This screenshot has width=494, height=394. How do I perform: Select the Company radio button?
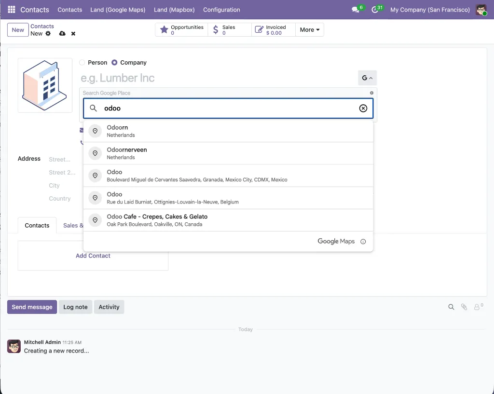pos(114,62)
